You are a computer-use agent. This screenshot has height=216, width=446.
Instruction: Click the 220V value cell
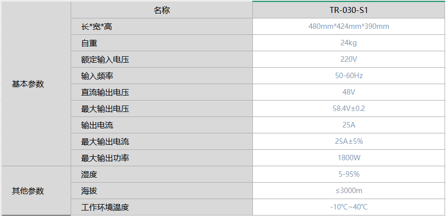pyautogui.click(x=348, y=59)
